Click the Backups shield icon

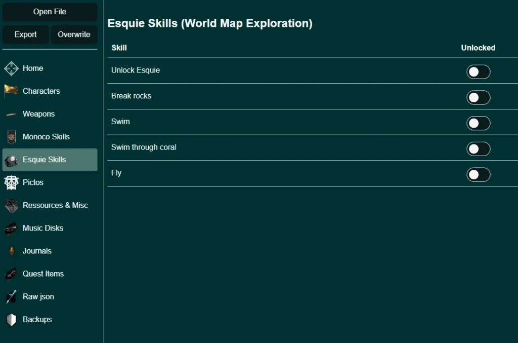[11, 320]
